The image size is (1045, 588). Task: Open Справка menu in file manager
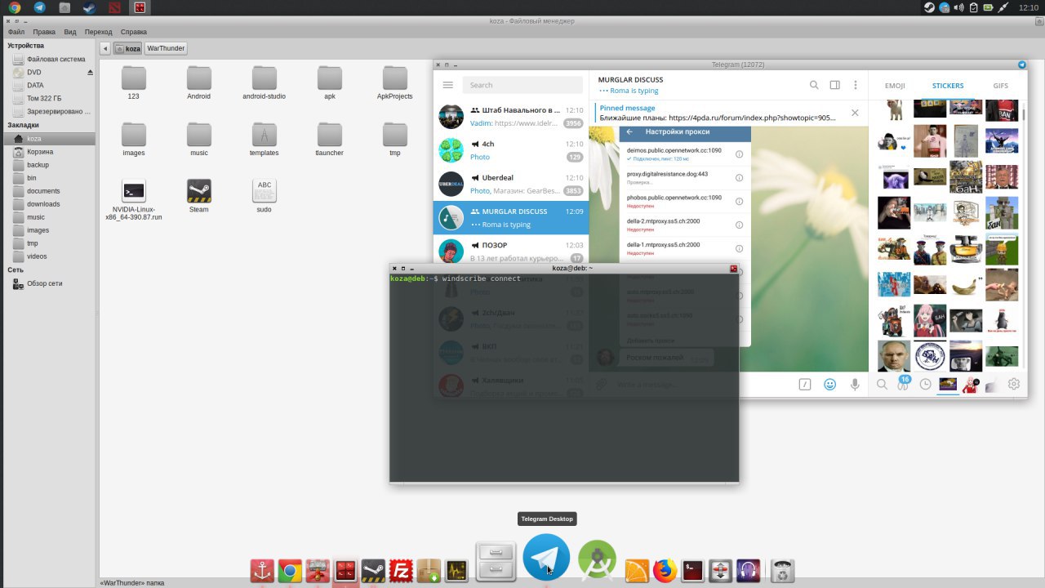tap(134, 32)
